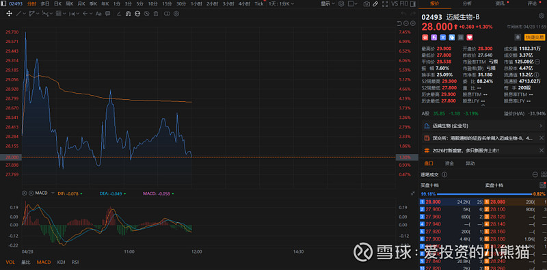Close the 深交所 news notification

point(542,138)
